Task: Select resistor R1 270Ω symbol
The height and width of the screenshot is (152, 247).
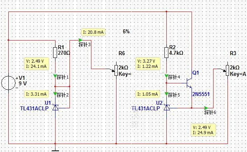Action: [55, 52]
